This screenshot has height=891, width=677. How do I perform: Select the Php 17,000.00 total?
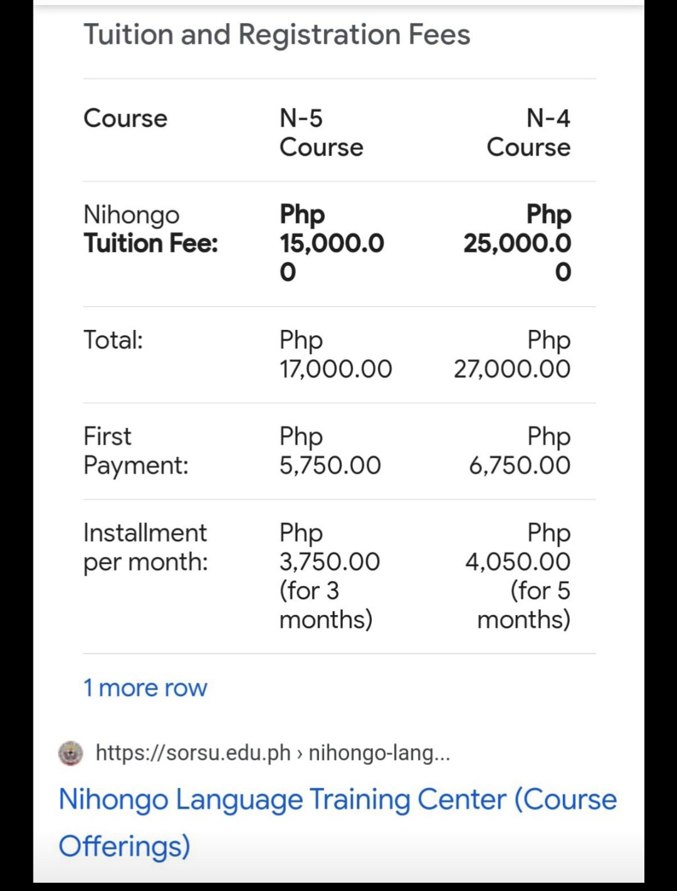click(x=335, y=354)
